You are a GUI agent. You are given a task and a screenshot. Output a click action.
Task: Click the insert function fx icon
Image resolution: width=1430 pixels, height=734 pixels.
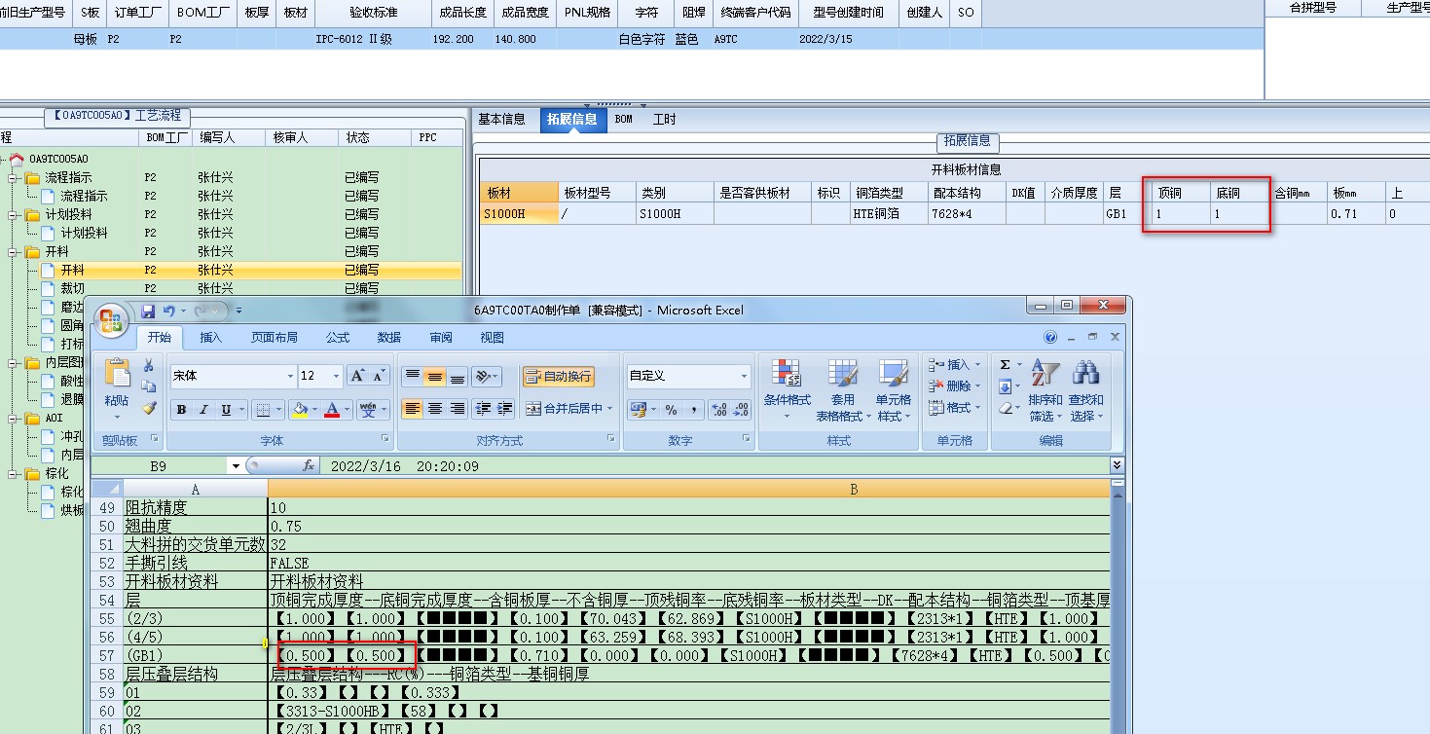pyautogui.click(x=309, y=466)
